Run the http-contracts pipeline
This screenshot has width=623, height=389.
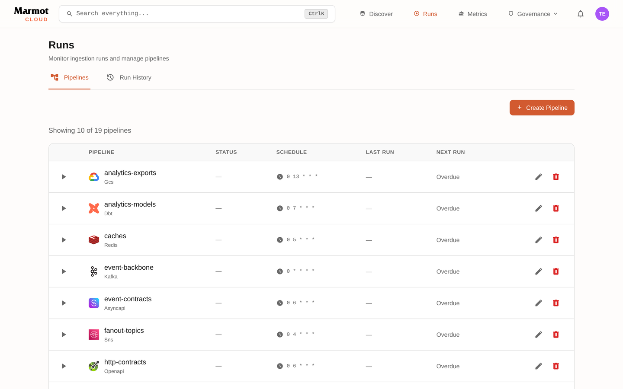pyautogui.click(x=64, y=366)
